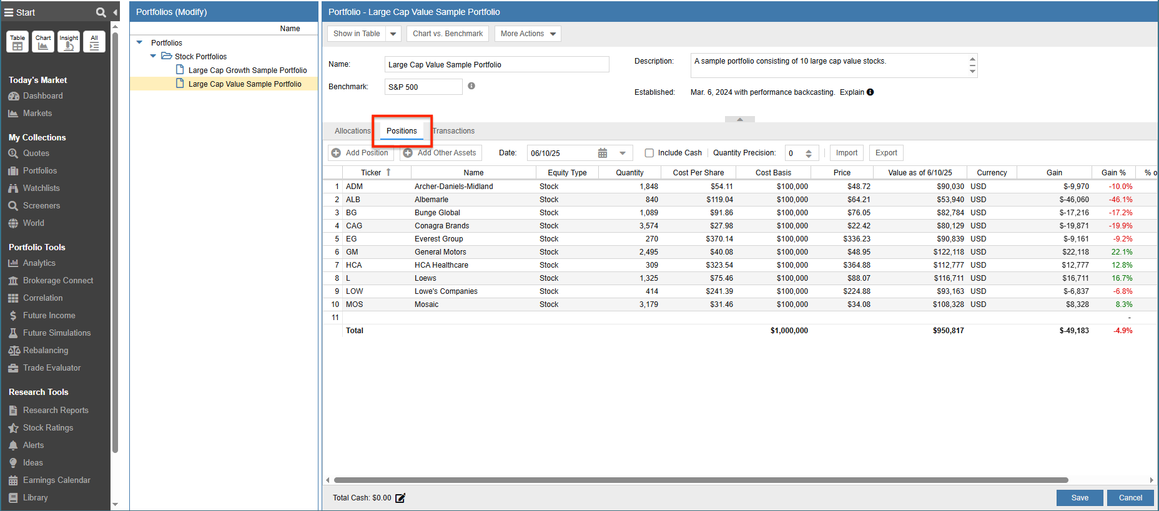Collapse the sidebar with the arrow icon
Screen dimensions: 1159x511
(x=116, y=12)
